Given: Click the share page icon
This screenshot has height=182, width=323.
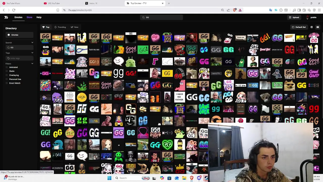Looking at the screenshot, I should (x=228, y=10).
